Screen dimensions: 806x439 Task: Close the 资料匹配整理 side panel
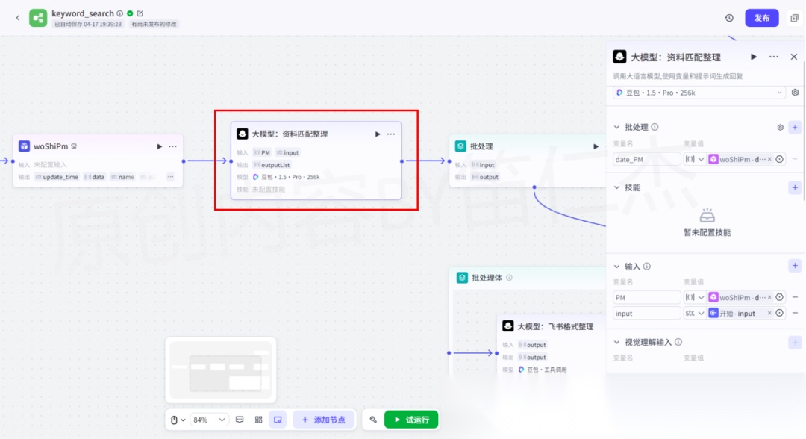click(x=793, y=57)
